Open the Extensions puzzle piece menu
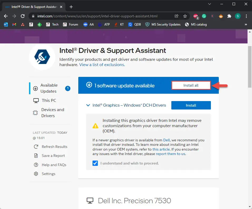The width and height of the screenshot is (252, 209). click(229, 16)
